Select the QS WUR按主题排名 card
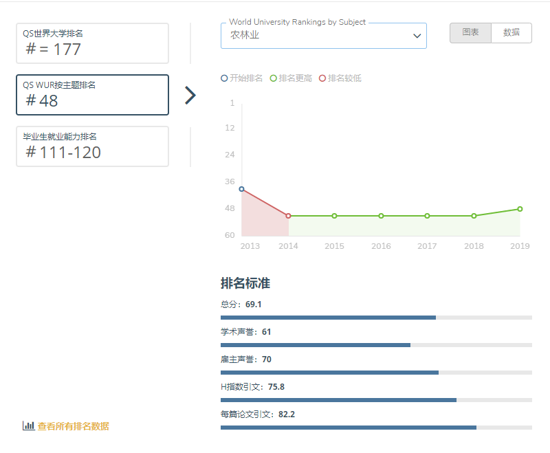 tap(92, 95)
